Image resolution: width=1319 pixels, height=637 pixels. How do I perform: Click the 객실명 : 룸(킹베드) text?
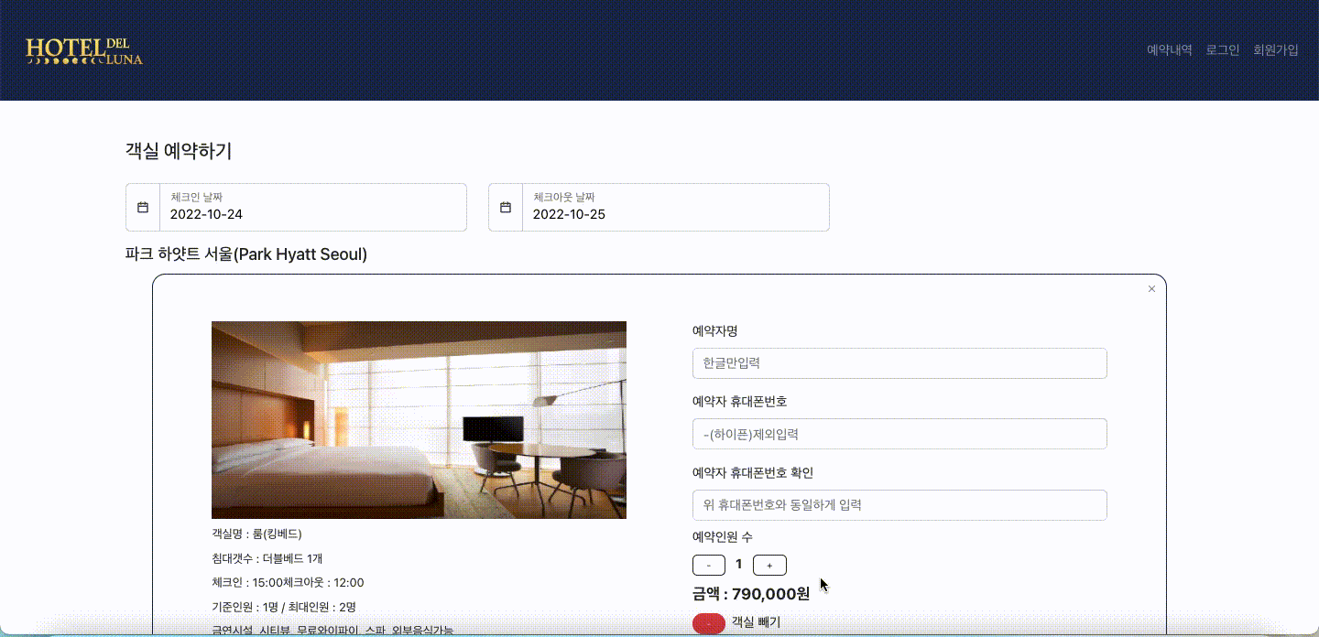point(256,534)
